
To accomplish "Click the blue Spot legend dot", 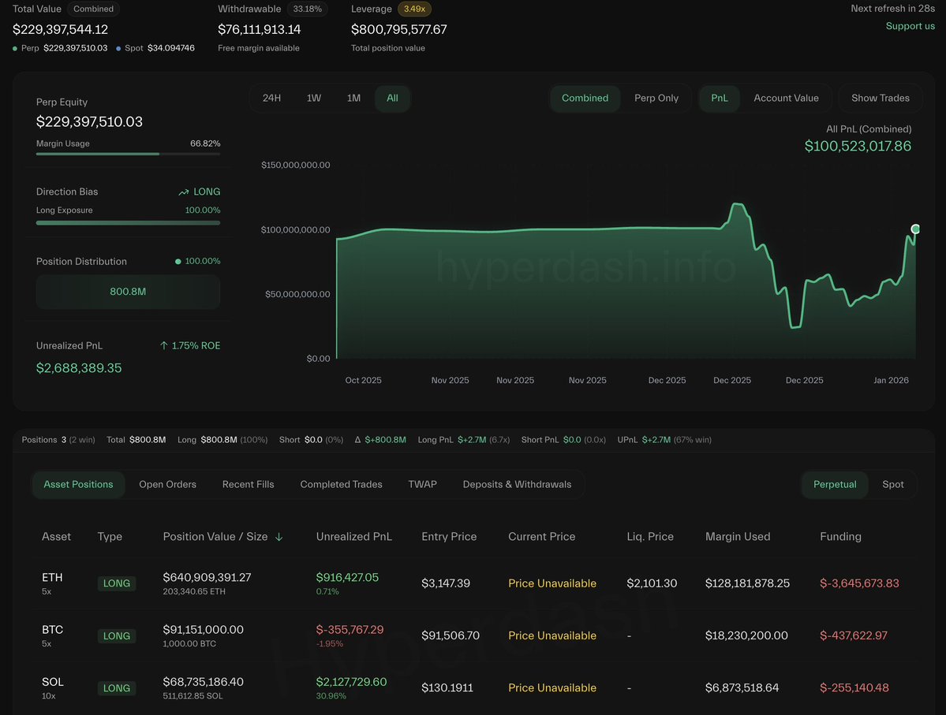I will [118, 48].
